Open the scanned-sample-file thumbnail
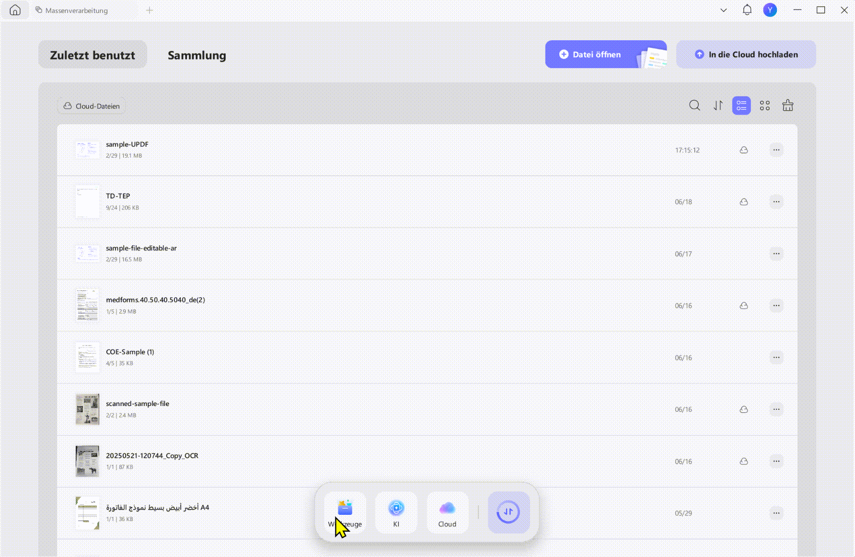This screenshot has width=855, height=557. 87,409
